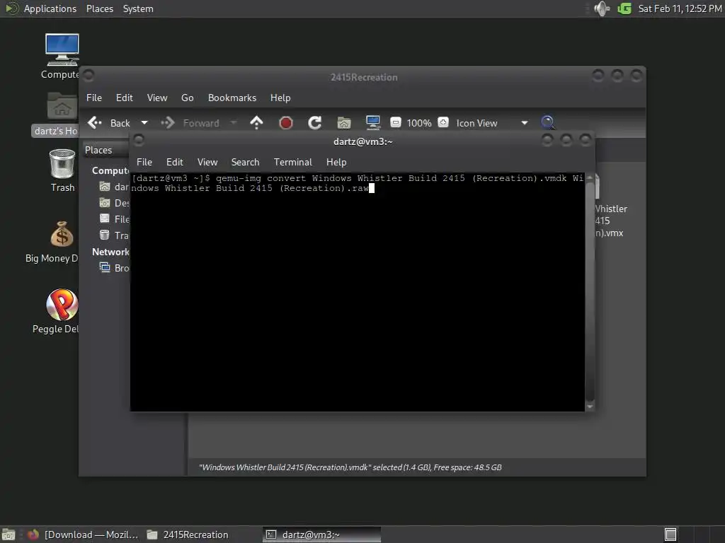
Task: Click the date and time clock
Action: 680,8
